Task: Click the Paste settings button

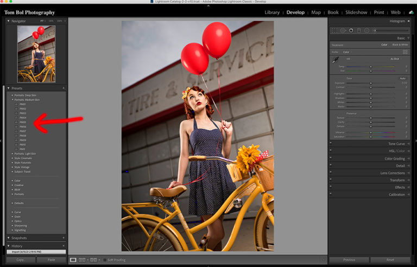Action: pos(52,260)
